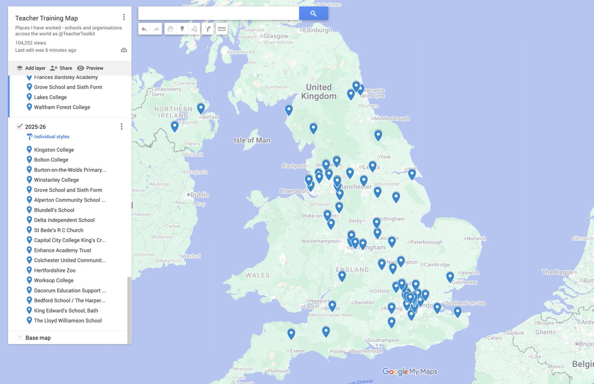The width and height of the screenshot is (594, 384).
Task: Click the Redo arrow in toolbar
Action: click(156, 29)
